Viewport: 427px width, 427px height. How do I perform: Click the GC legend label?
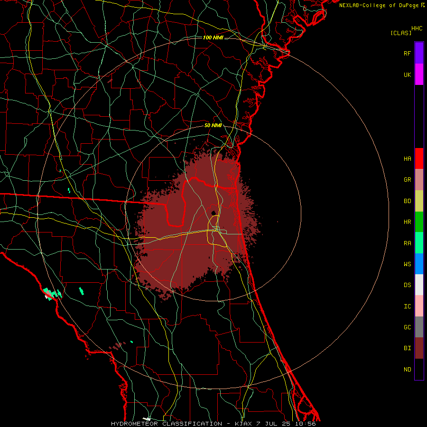407,327
